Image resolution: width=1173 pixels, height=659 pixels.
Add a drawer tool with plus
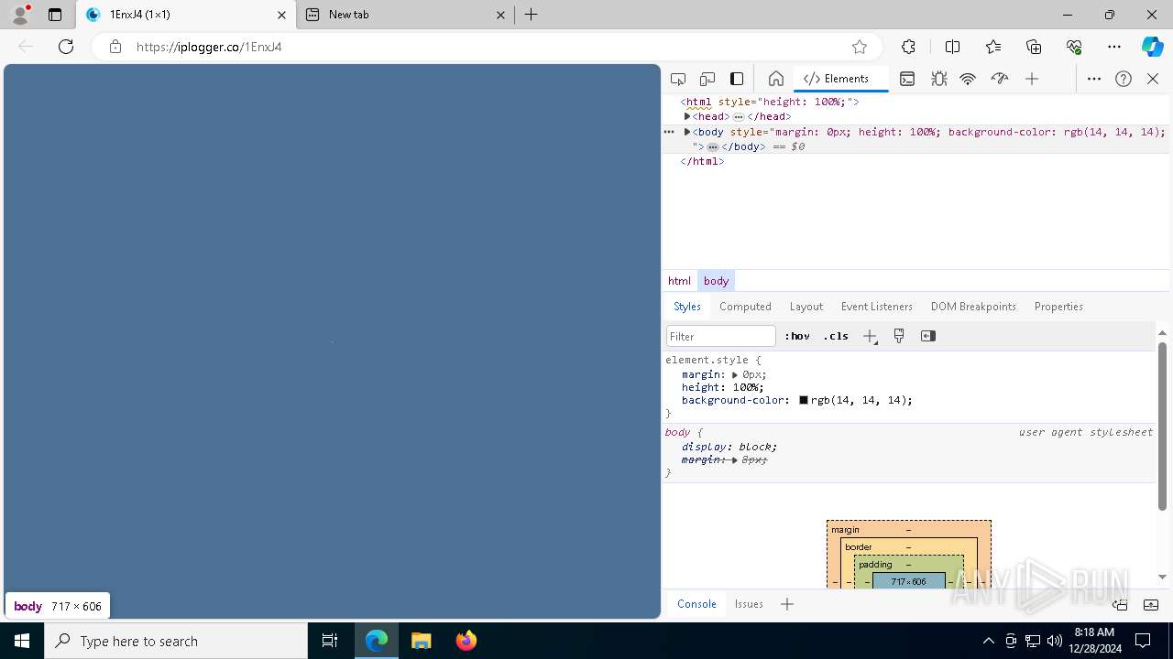(787, 604)
